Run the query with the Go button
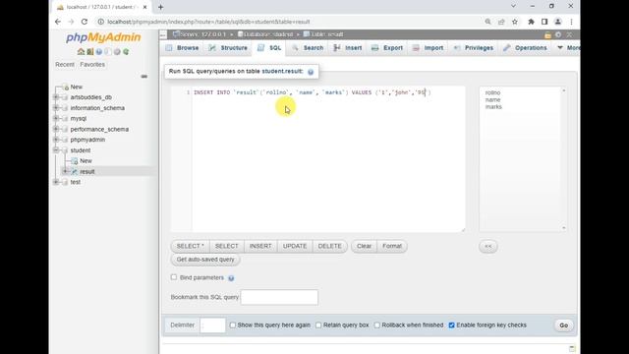The height and width of the screenshot is (354, 629). tap(563, 325)
